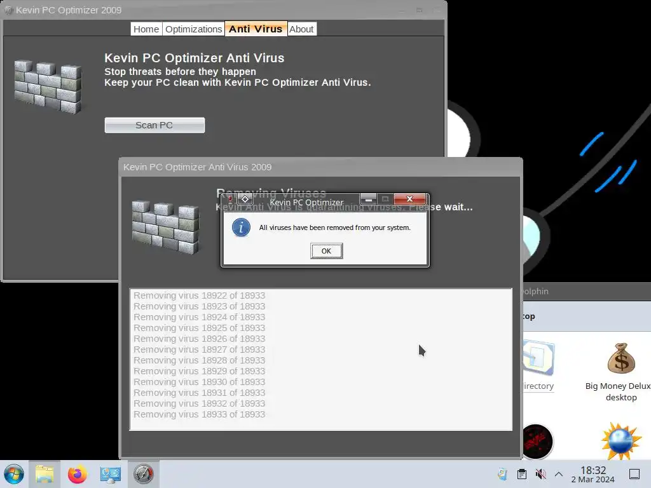Screen dimensions: 651x488
Task: Click the brick wall icon in Anti Virus 2009 window
Action: click(166, 227)
